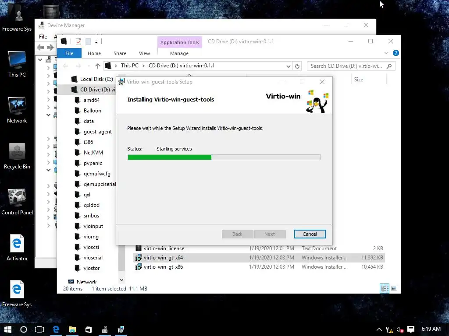449x336 pixels.
Task: Click Explorer Up one level arrow
Action: point(98,66)
